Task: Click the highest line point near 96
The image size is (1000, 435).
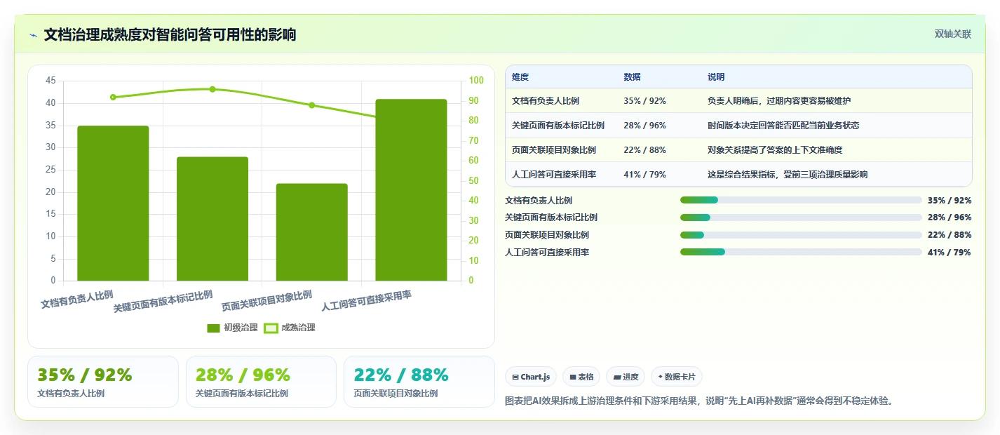Action: click(x=212, y=89)
